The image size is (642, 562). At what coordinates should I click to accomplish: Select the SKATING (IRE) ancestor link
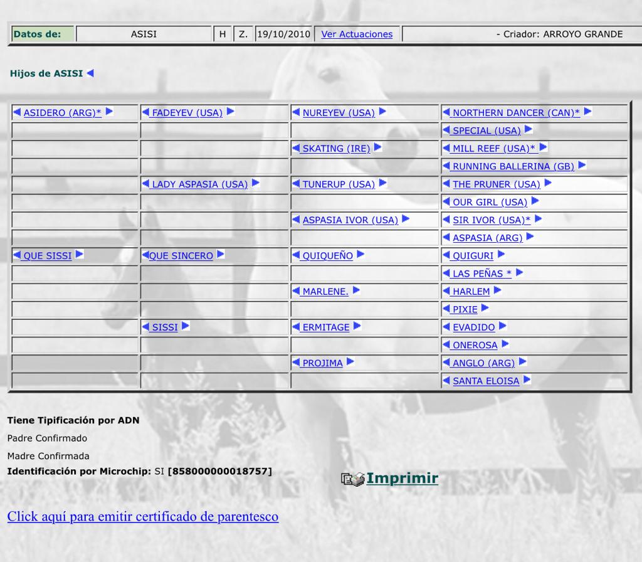[x=336, y=149]
